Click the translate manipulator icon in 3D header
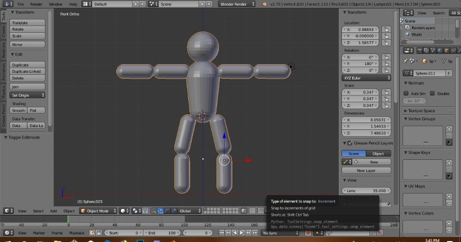This screenshot has width=461, height=242. [160, 211]
